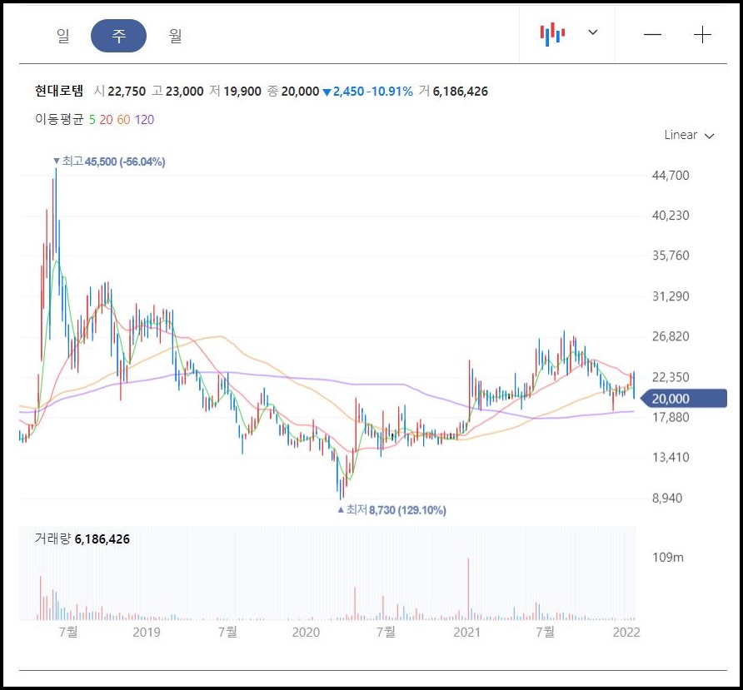
Task: Click the 109m volume axis label
Action: click(668, 557)
